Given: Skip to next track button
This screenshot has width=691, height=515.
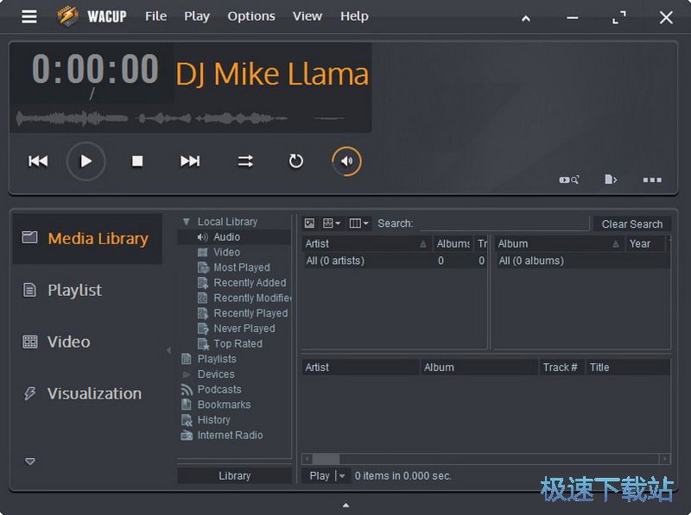Looking at the screenshot, I should (190, 161).
